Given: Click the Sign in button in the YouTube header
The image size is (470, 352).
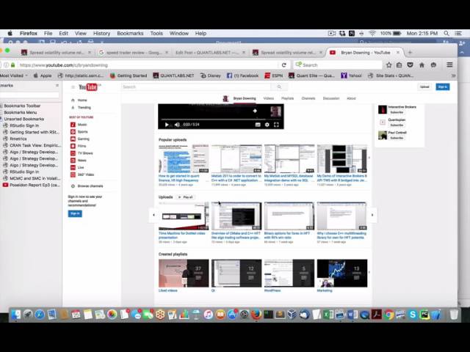Looking at the screenshot, I should [x=442, y=87].
